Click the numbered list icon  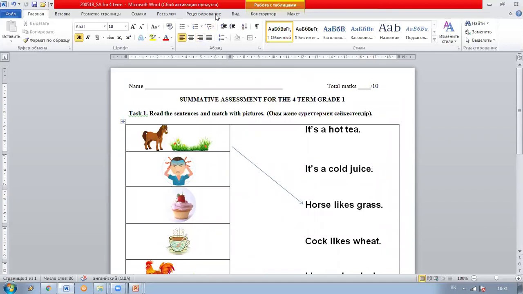coord(195,27)
